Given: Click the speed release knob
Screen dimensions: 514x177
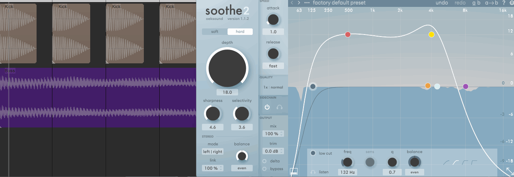Looking at the screenshot, I should (273, 53).
